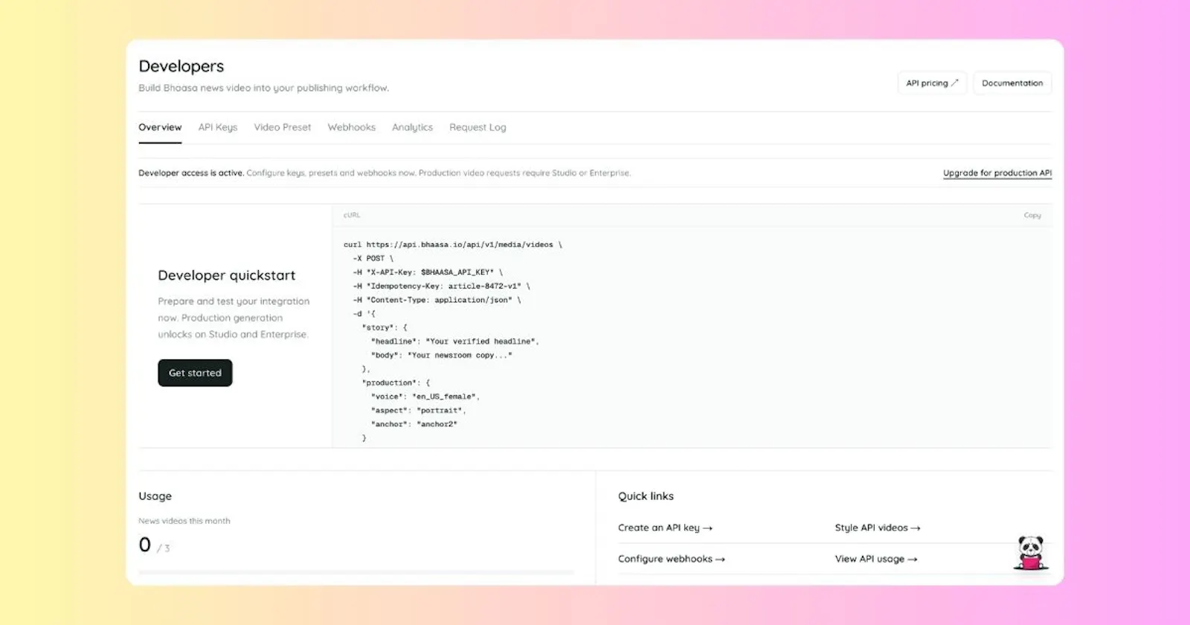Click the "anchor" anchor2 line

point(414,424)
